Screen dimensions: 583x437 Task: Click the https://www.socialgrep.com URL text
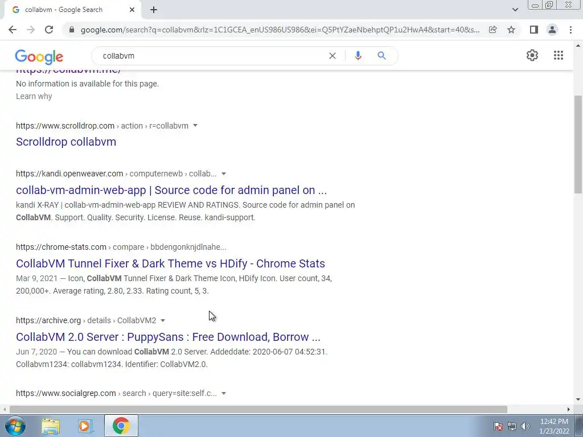[66, 393]
